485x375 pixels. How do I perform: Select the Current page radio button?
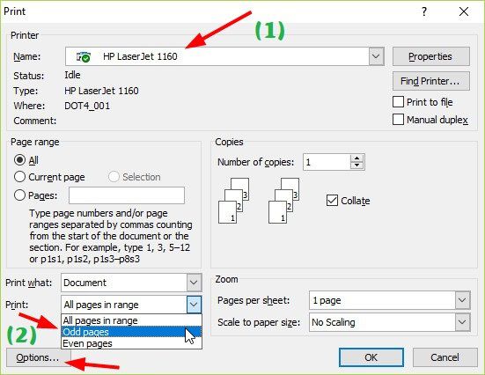[x=19, y=177]
